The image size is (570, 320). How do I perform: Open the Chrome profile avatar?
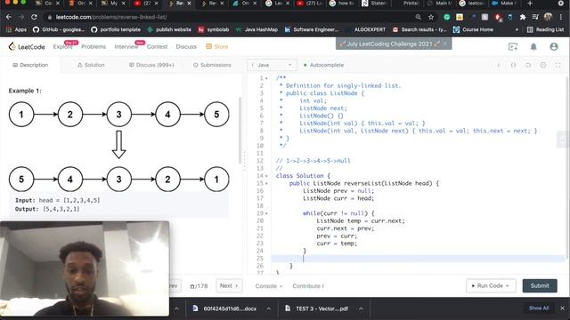point(549,17)
